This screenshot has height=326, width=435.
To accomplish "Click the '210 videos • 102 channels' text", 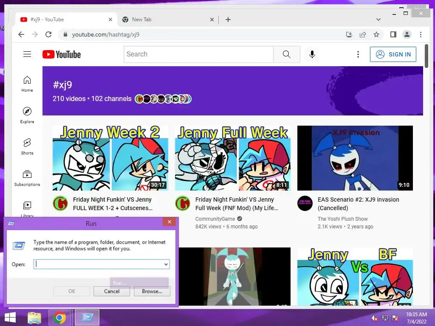I will pos(92,98).
